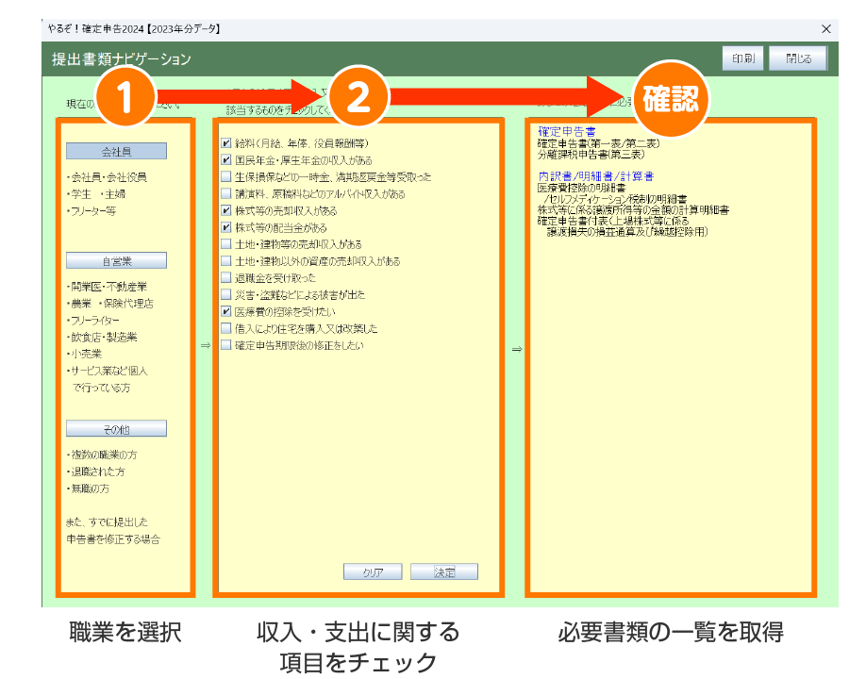Select the その他 occupation button
This screenshot has width=866, height=679.
[x=117, y=429]
